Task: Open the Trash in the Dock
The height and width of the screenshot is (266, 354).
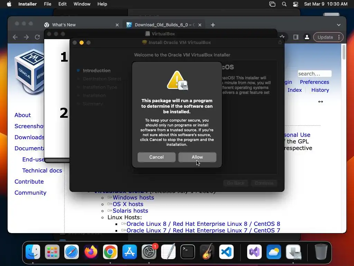Action: 321,252
